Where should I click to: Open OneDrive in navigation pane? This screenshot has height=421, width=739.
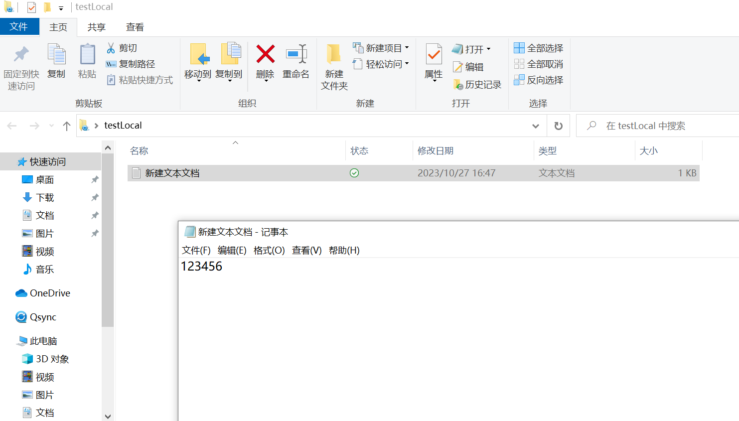click(43, 293)
